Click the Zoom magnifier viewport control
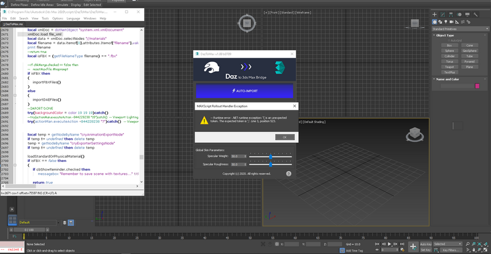Viewport: 491px width, 254px height. pyautogui.click(x=467, y=244)
